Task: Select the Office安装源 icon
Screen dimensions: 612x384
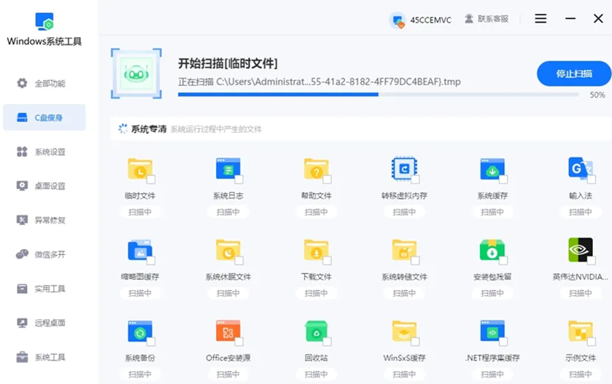Action: click(x=228, y=332)
